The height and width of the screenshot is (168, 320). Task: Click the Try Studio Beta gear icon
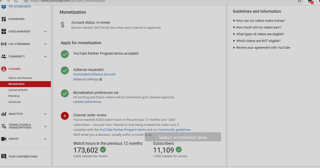pos(3,6)
